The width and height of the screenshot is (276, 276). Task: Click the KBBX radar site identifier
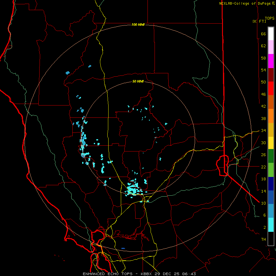click(147, 274)
